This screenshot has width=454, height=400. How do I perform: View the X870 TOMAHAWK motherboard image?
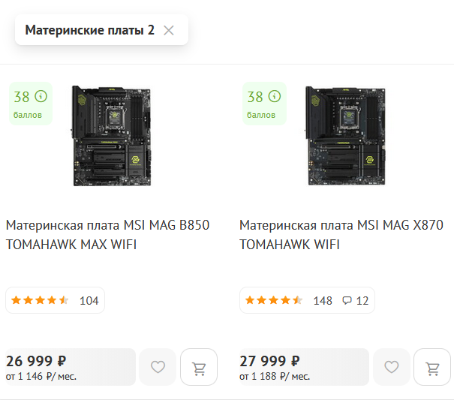pos(344,135)
